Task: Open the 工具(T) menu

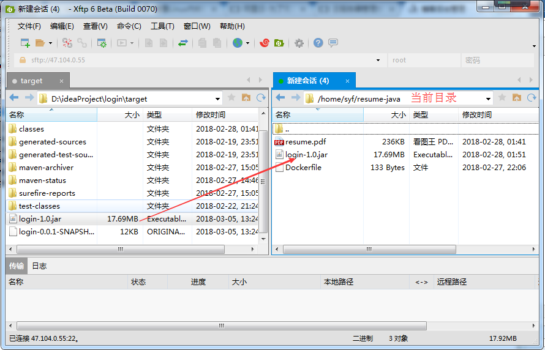Action: tap(162, 26)
